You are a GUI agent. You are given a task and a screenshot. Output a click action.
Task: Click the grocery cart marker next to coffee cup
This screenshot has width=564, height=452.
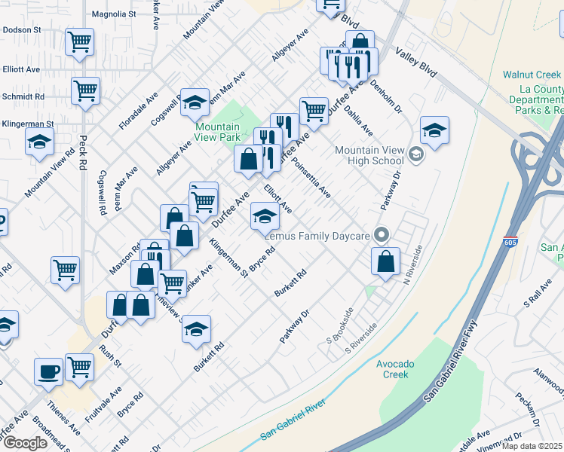click(x=79, y=368)
